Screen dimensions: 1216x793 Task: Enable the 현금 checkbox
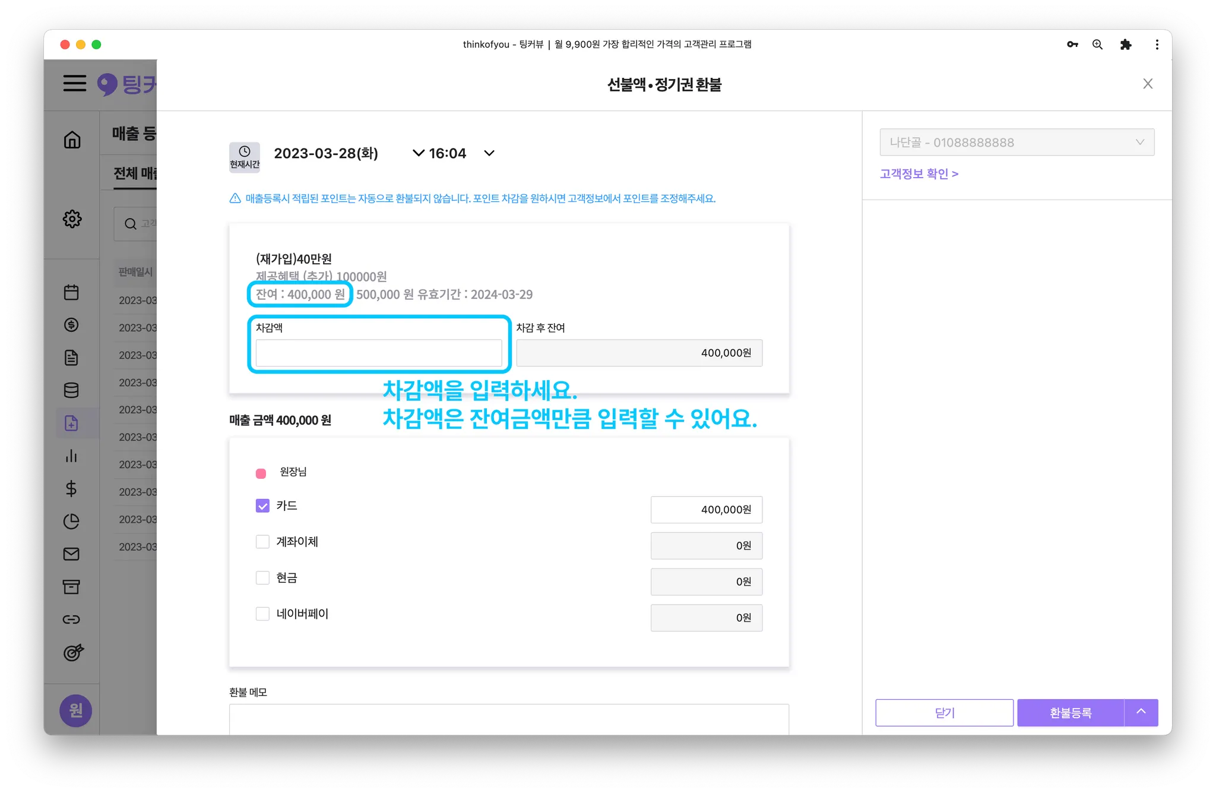(x=262, y=578)
